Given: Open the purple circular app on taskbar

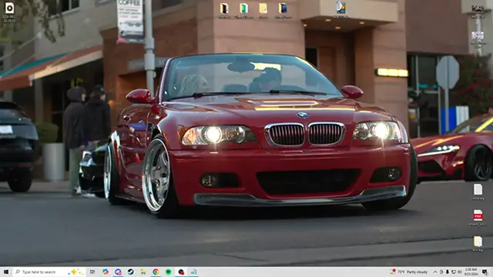Looking at the screenshot, I should (118, 272).
